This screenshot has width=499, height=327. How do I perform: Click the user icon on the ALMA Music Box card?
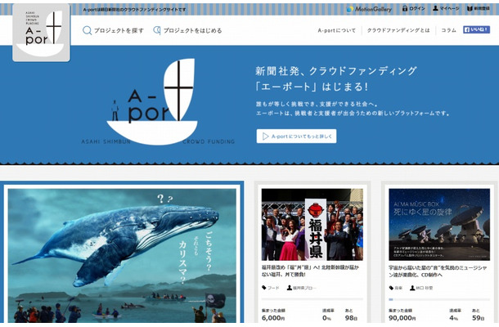(412, 288)
